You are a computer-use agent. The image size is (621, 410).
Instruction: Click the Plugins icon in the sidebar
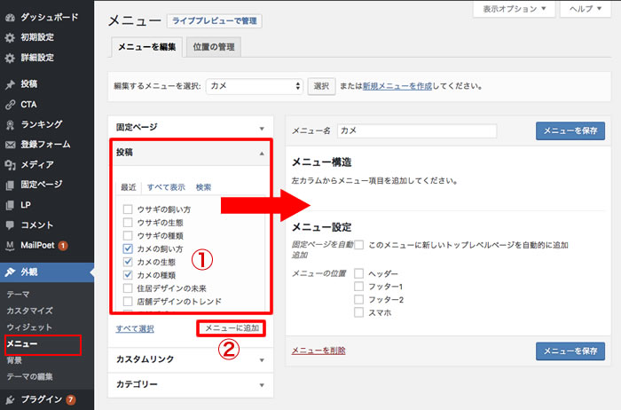coord(10,399)
